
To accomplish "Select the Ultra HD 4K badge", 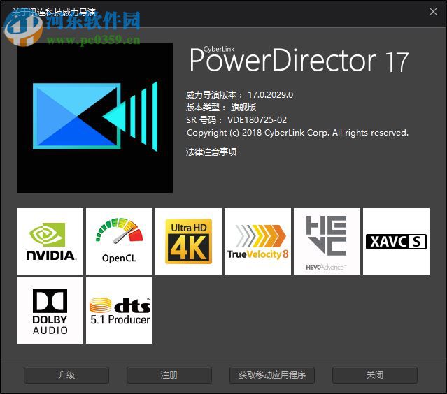I will (x=188, y=241).
